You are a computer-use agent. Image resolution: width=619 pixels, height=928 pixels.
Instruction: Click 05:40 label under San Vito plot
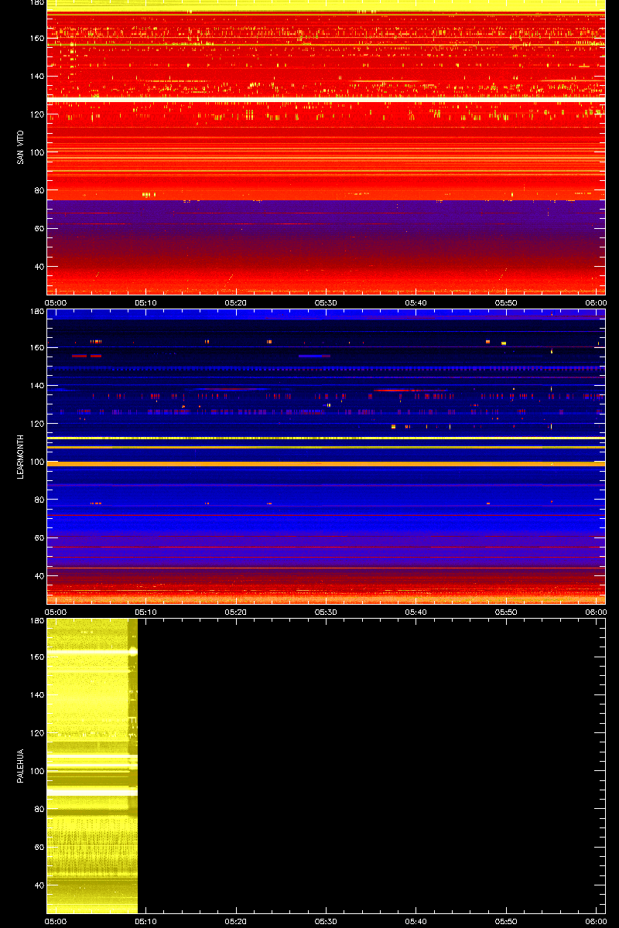click(x=416, y=302)
